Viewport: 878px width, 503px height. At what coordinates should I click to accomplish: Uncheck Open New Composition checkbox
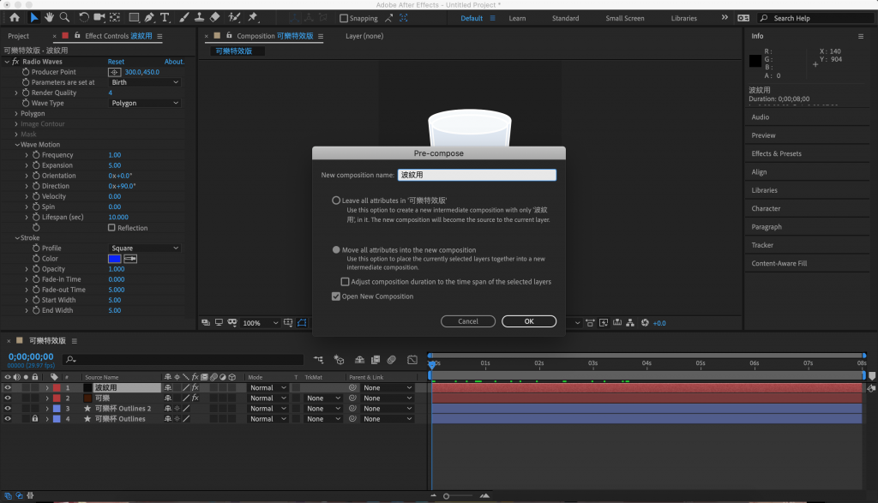336,296
